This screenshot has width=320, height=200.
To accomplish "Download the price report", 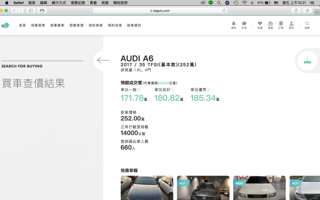I will (308, 60).
